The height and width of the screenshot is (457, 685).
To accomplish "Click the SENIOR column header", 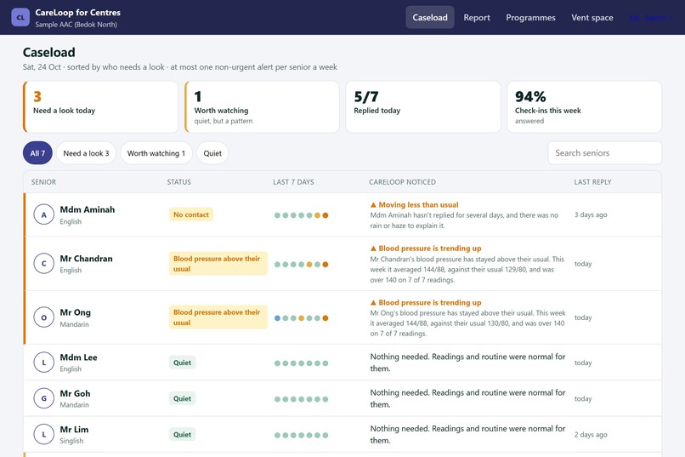I will click(43, 182).
